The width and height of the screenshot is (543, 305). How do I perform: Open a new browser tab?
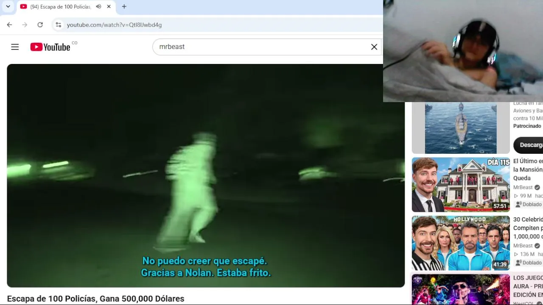coord(124,7)
